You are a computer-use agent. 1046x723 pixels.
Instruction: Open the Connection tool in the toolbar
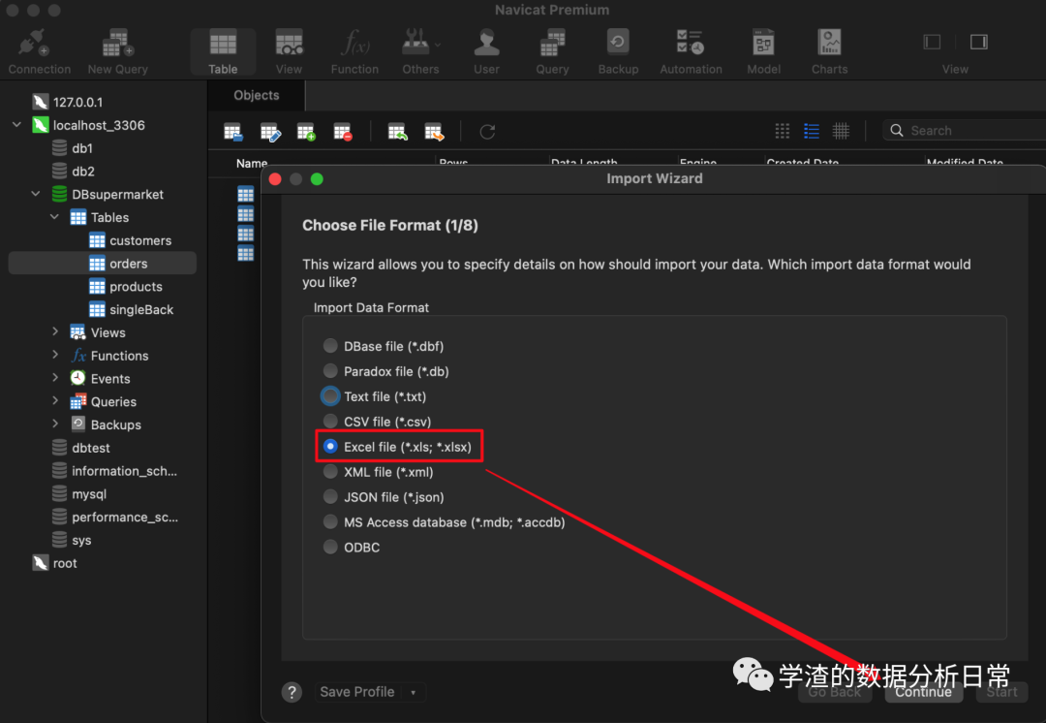[x=40, y=51]
